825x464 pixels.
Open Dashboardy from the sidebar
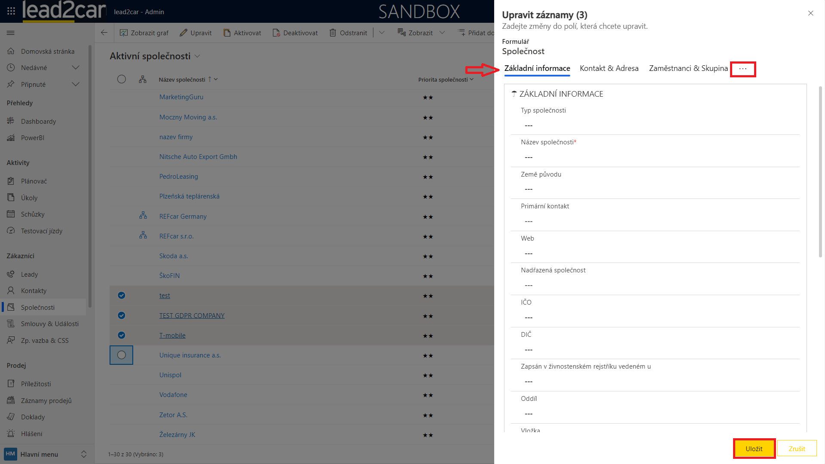pos(38,121)
